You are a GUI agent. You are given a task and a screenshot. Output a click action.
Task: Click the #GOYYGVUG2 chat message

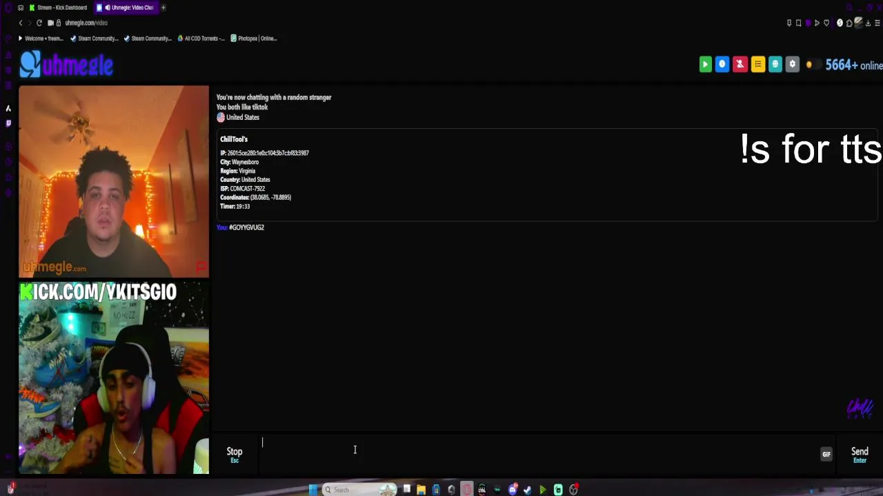click(246, 227)
